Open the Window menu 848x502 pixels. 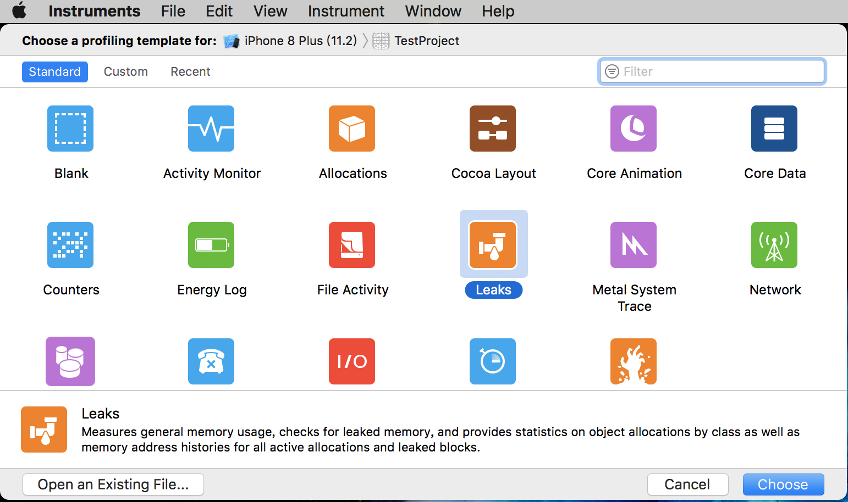click(x=433, y=11)
